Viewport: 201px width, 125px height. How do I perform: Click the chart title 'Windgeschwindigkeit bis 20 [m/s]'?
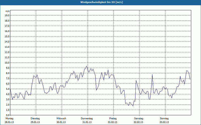click(x=102, y=2)
